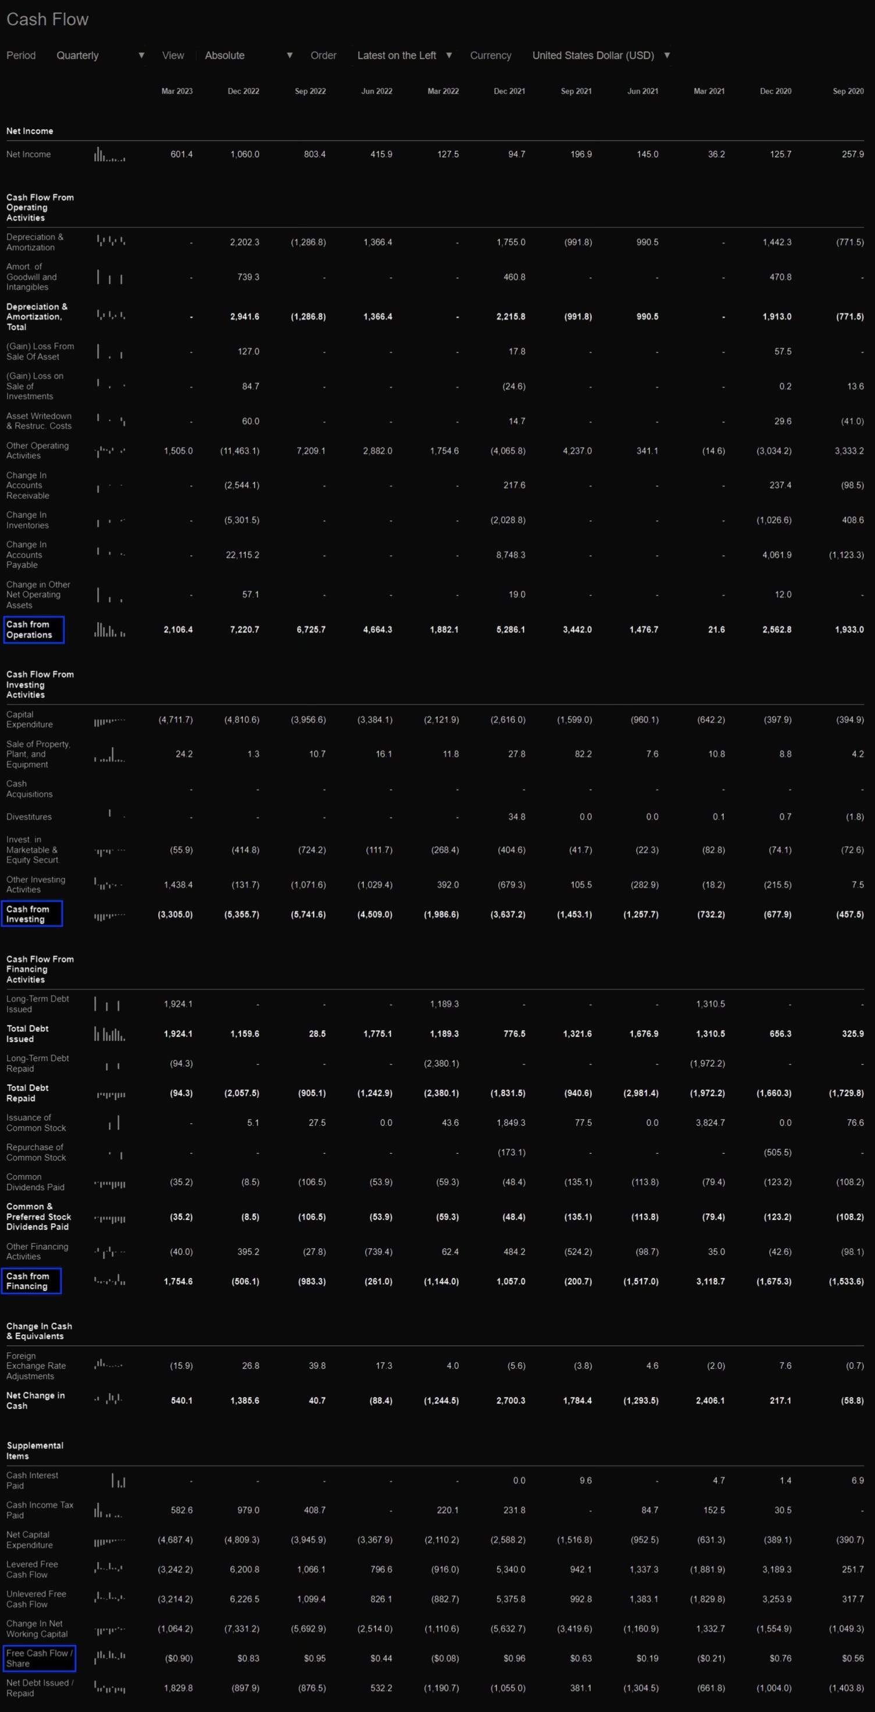Screen dimensions: 875x1712
Task: Select the Free Cash Flow / Share label
Action: [39, 1658]
